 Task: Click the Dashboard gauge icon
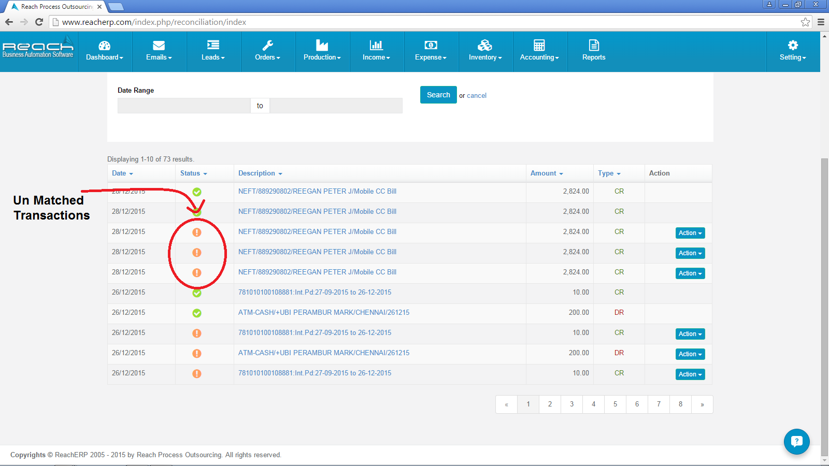[105, 46]
